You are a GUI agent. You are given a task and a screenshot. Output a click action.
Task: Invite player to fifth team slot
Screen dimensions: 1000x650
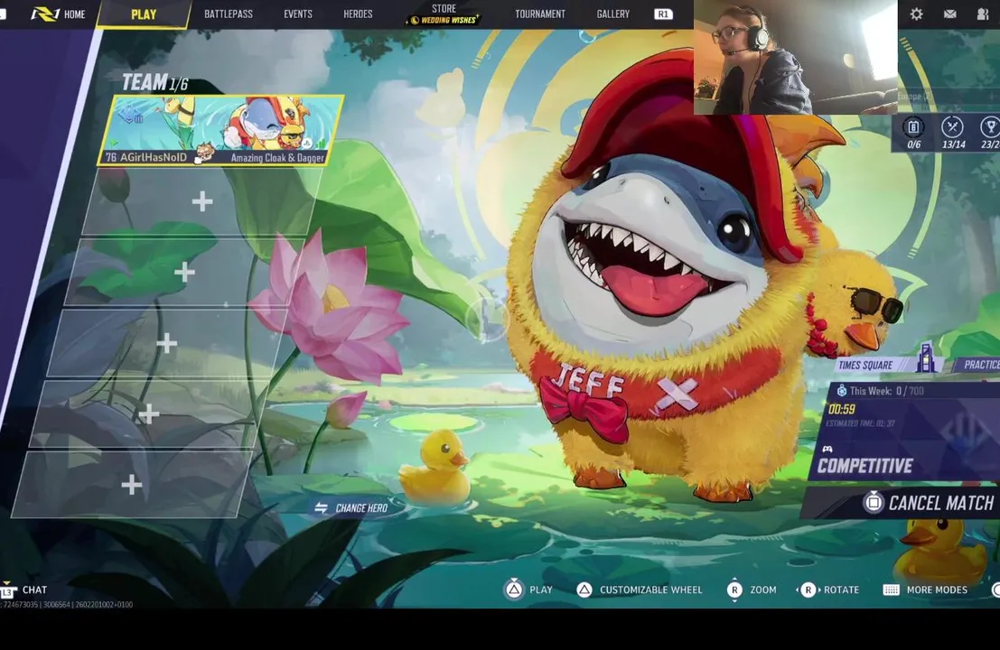(148, 414)
